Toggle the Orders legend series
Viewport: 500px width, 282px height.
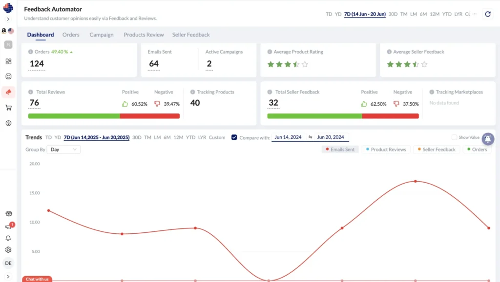pyautogui.click(x=477, y=150)
